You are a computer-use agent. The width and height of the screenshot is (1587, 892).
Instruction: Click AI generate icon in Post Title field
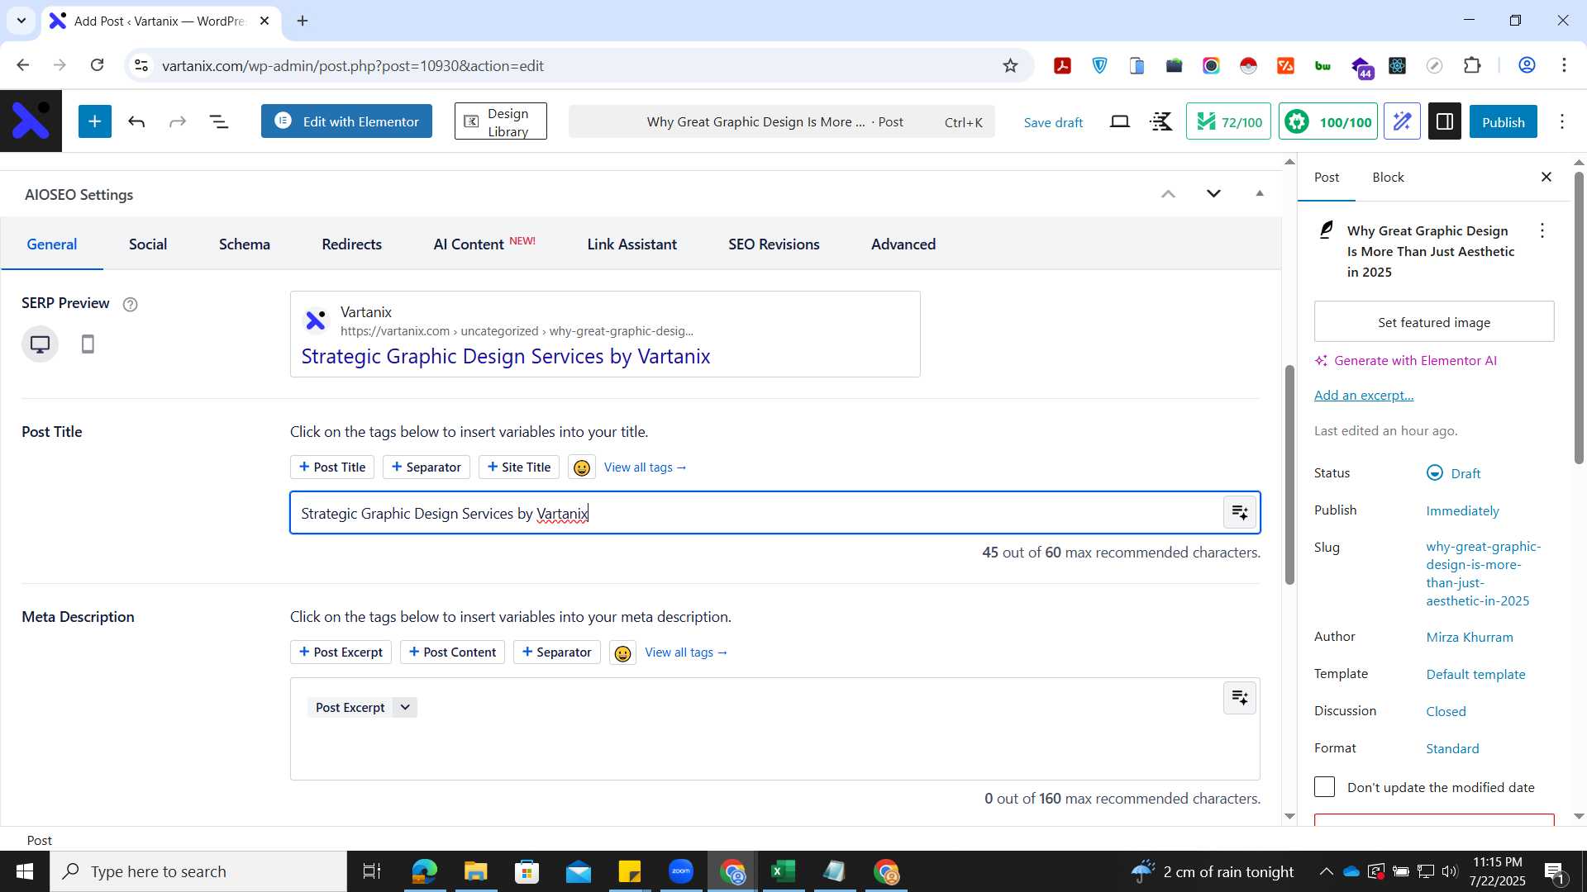coord(1240,513)
